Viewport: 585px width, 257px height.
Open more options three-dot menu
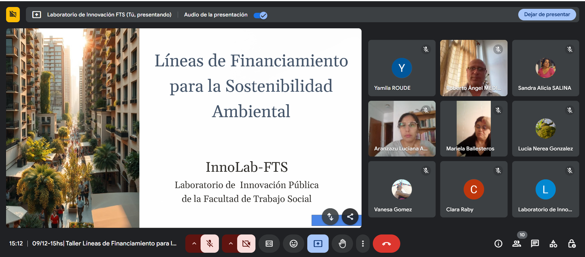pos(363,244)
